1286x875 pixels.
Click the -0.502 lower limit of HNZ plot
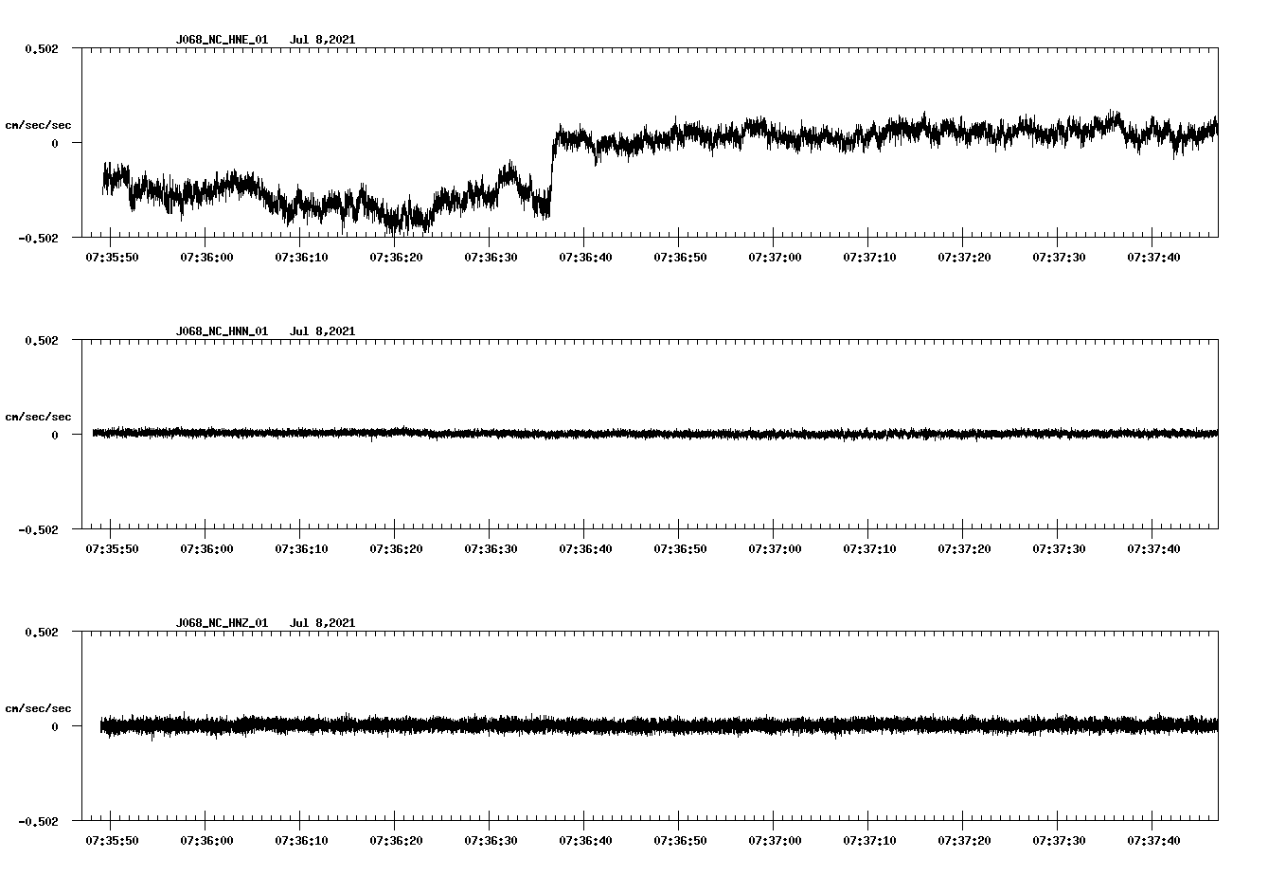click(x=38, y=821)
